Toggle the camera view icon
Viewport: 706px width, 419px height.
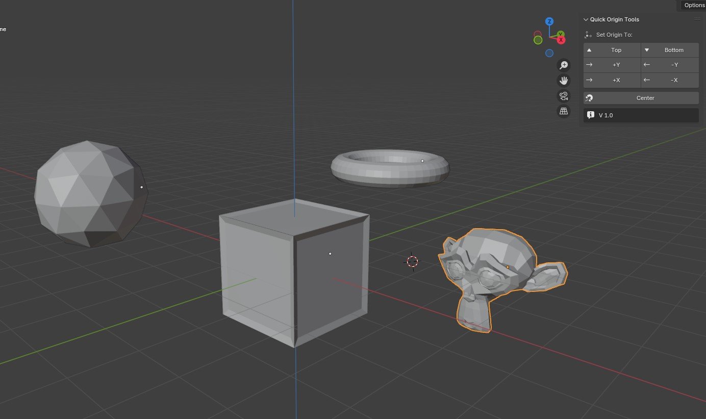[563, 95]
